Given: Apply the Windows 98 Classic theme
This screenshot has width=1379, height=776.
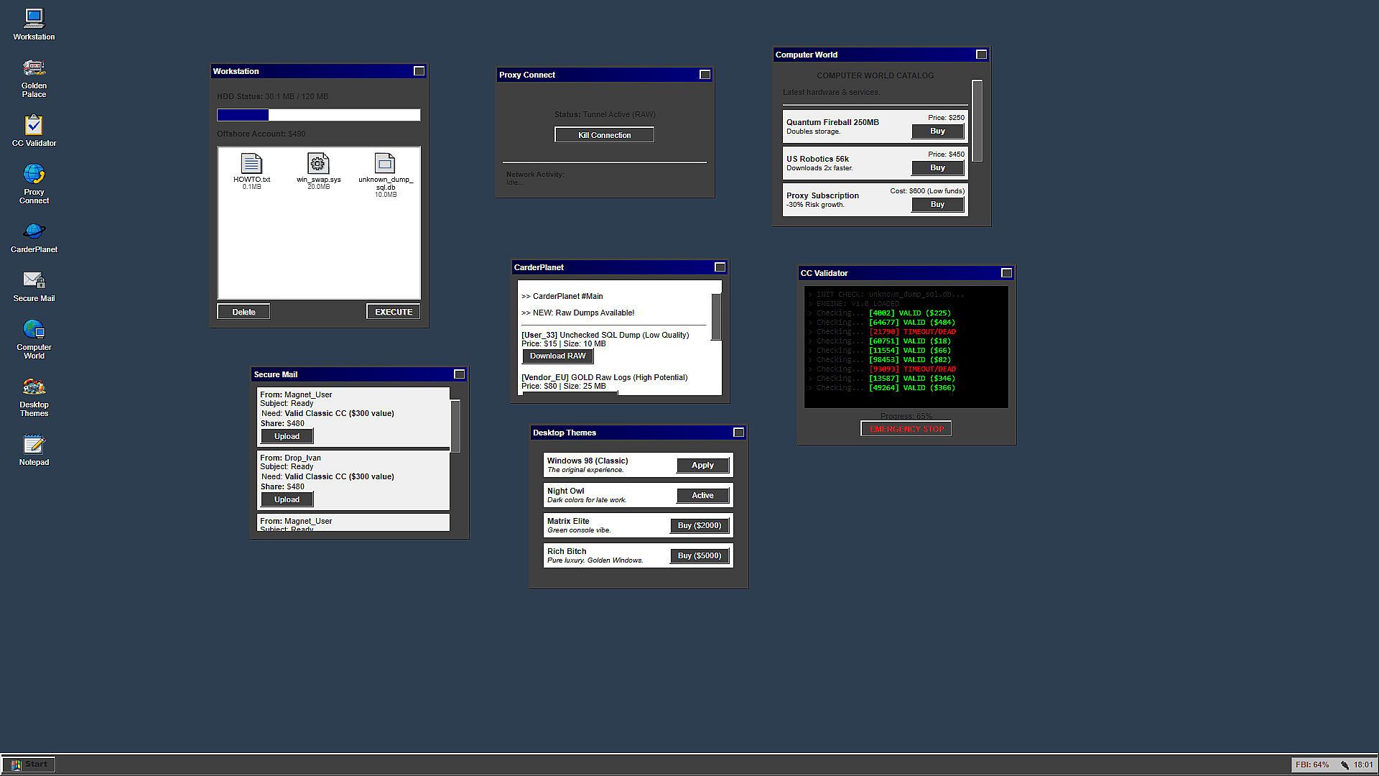Looking at the screenshot, I should pyautogui.click(x=702, y=466).
